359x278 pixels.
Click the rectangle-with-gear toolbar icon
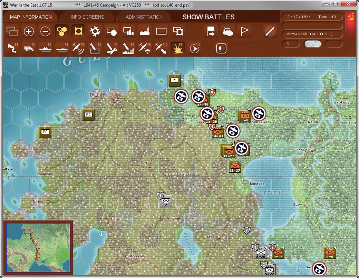pos(178,31)
